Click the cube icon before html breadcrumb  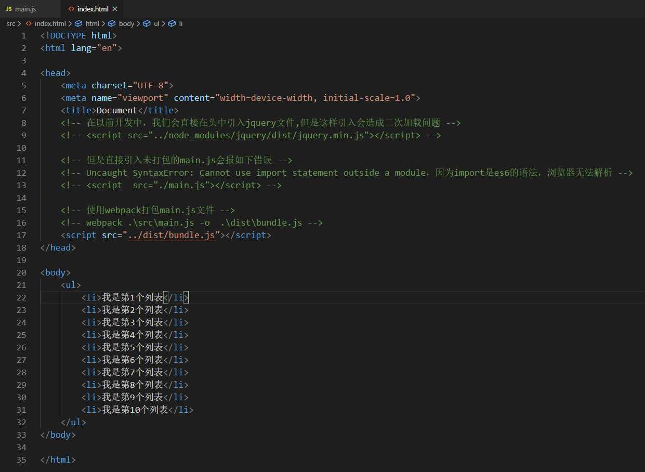[78, 23]
